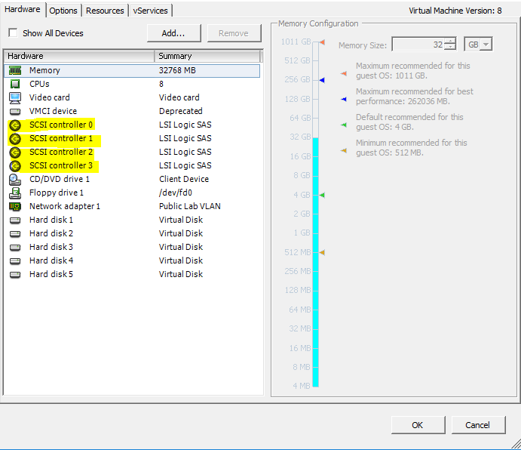The width and height of the screenshot is (521, 450).
Task: Click the orange maximum memory marker at 1011 GB
Action: (x=322, y=42)
